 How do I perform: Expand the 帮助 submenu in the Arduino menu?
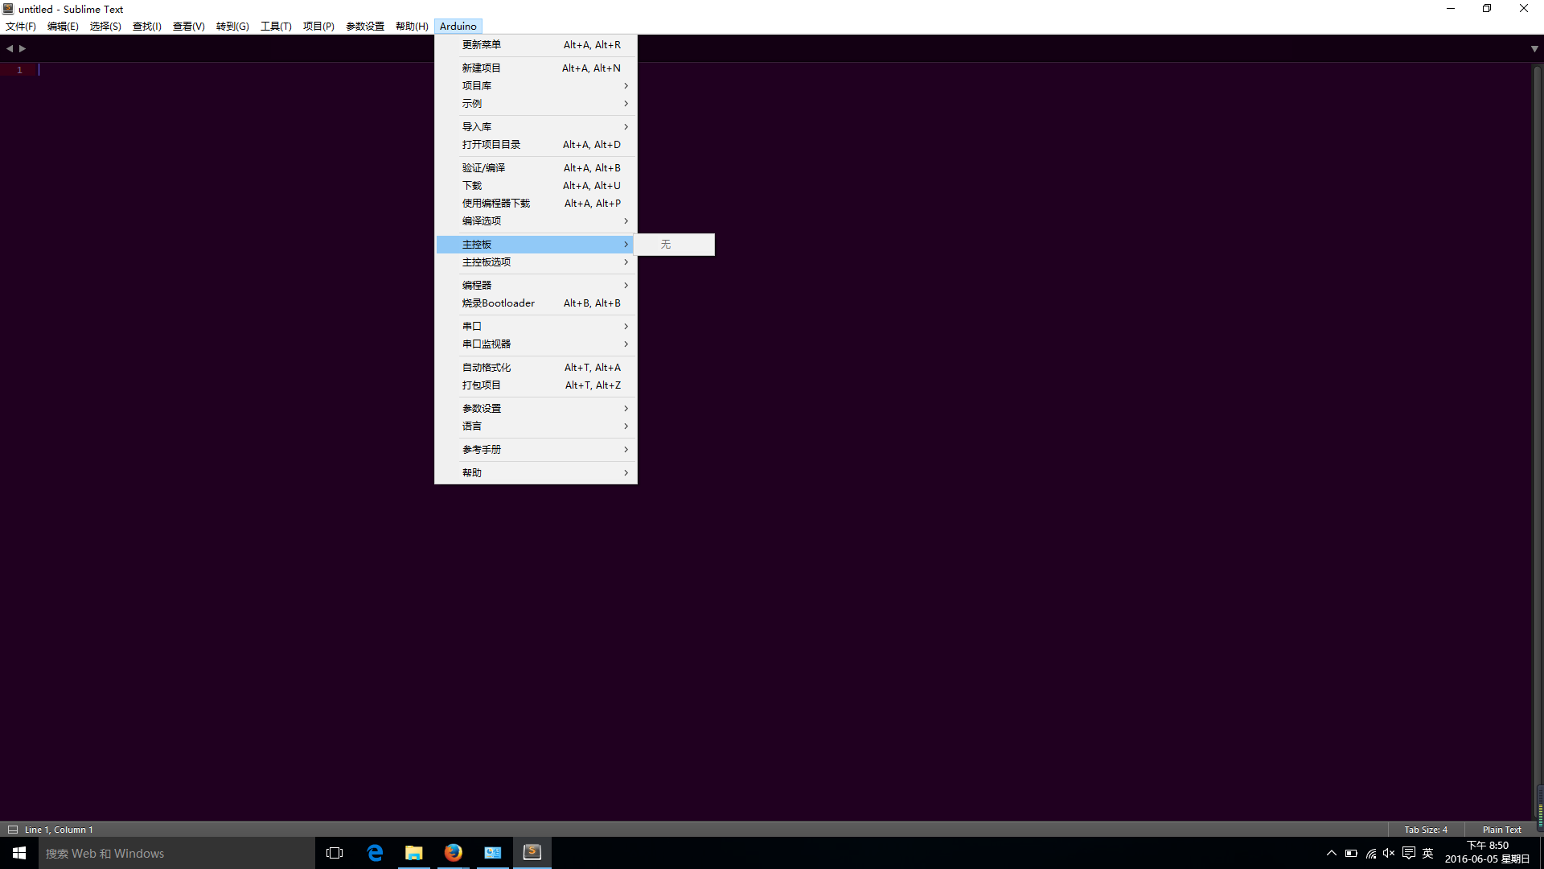click(x=536, y=473)
